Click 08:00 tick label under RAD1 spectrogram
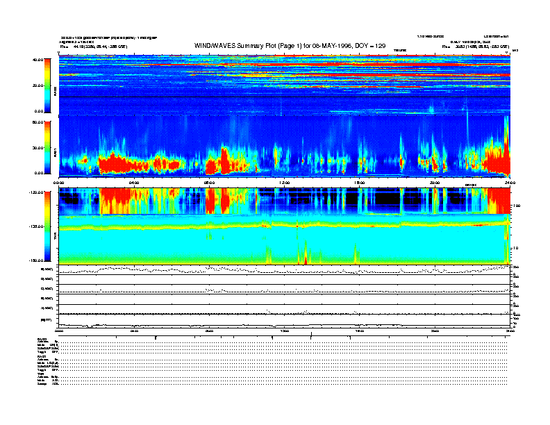This screenshot has height=425, width=550. tap(209, 183)
